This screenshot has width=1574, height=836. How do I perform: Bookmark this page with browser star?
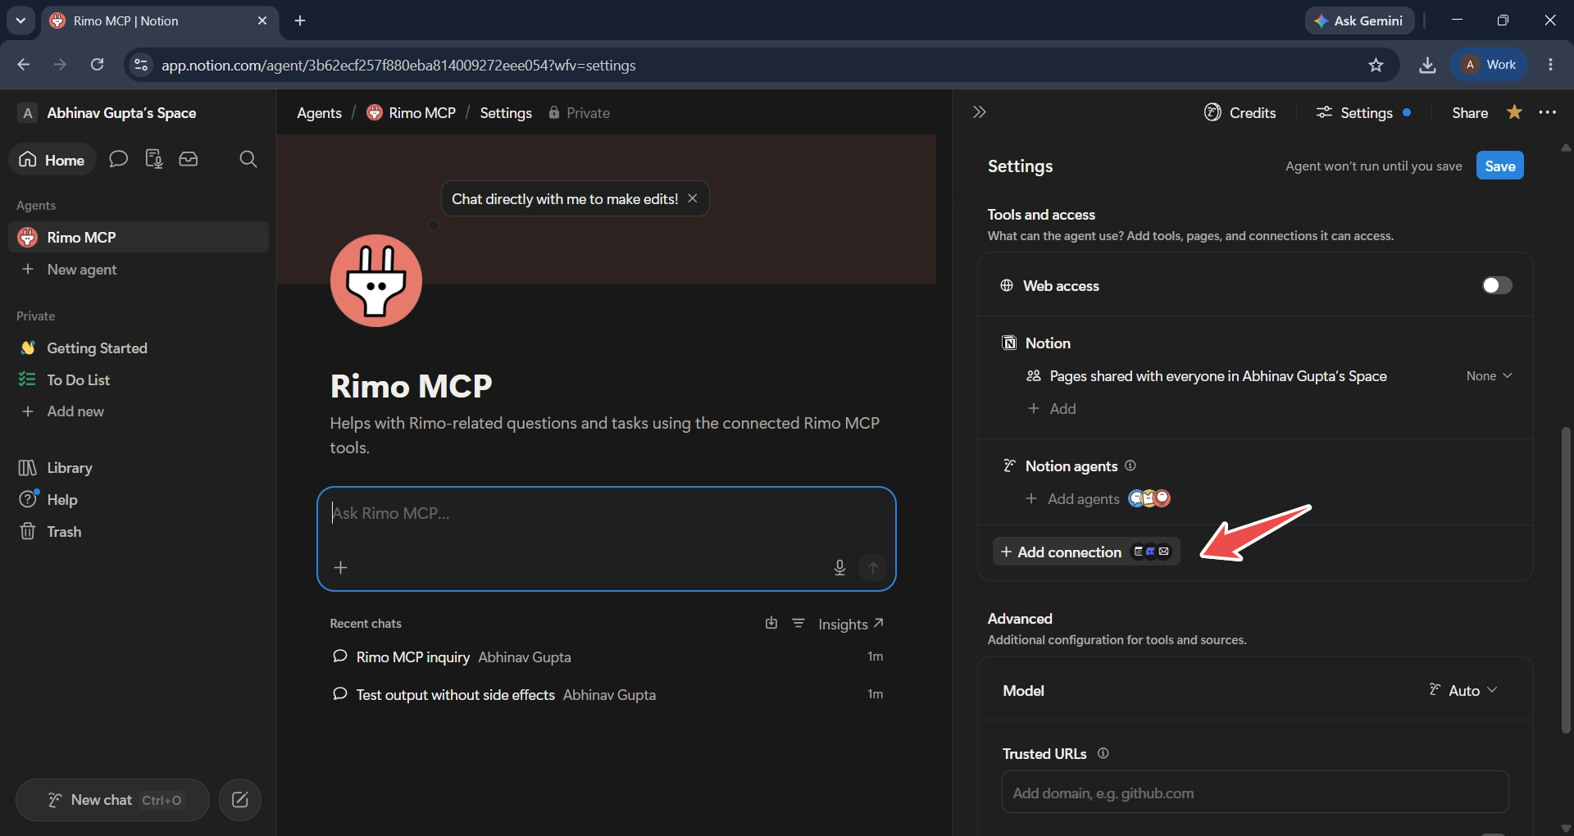(x=1376, y=65)
